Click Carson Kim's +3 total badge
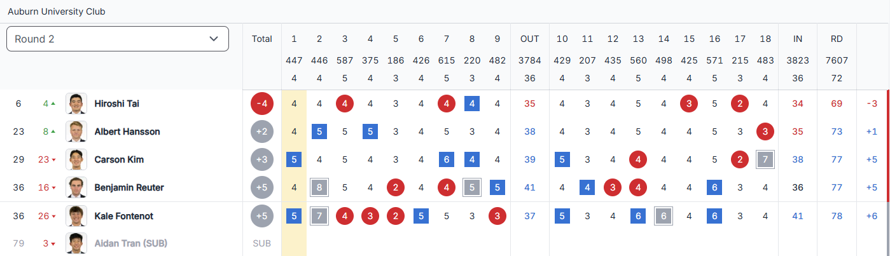The width and height of the screenshot is (890, 256). tap(262, 159)
